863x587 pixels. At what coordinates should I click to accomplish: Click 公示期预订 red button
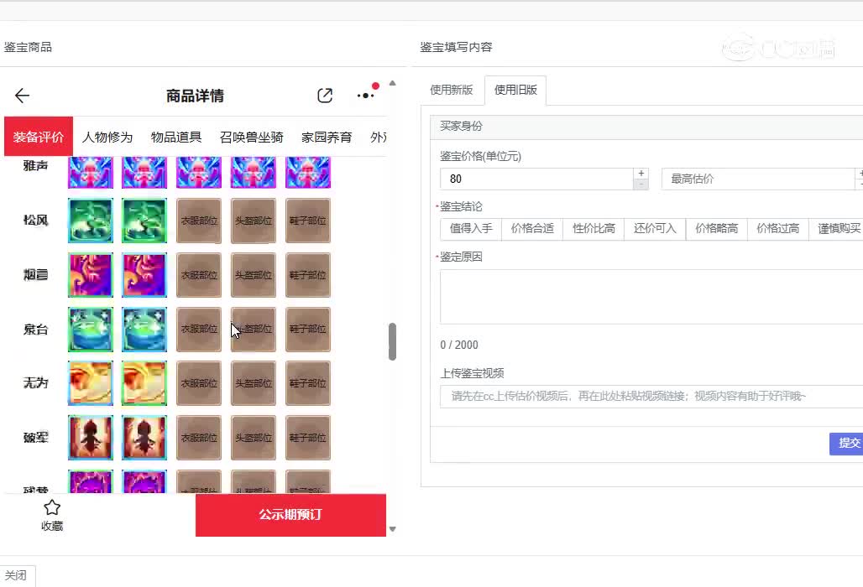click(290, 515)
